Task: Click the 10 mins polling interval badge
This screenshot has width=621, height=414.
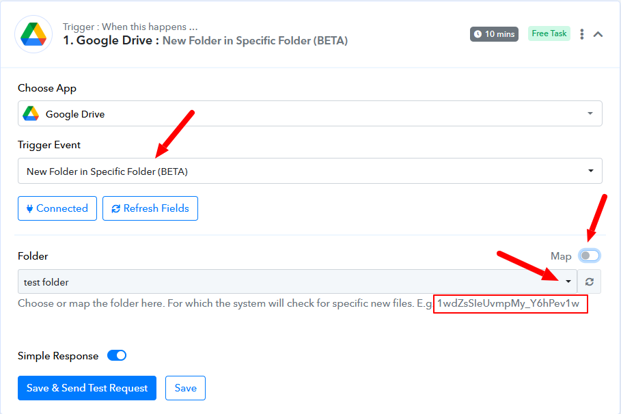Action: [494, 34]
